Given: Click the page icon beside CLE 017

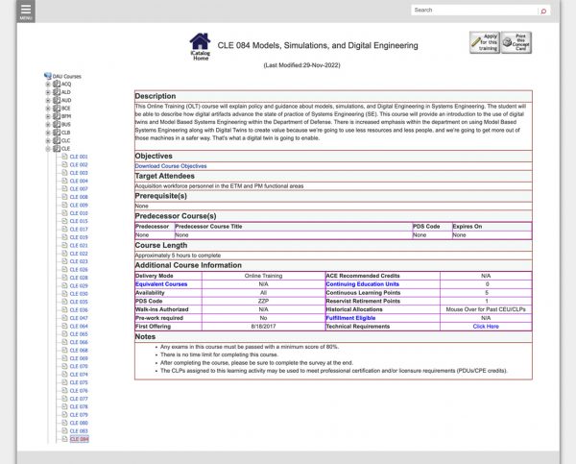Looking at the screenshot, I should click(64, 229).
